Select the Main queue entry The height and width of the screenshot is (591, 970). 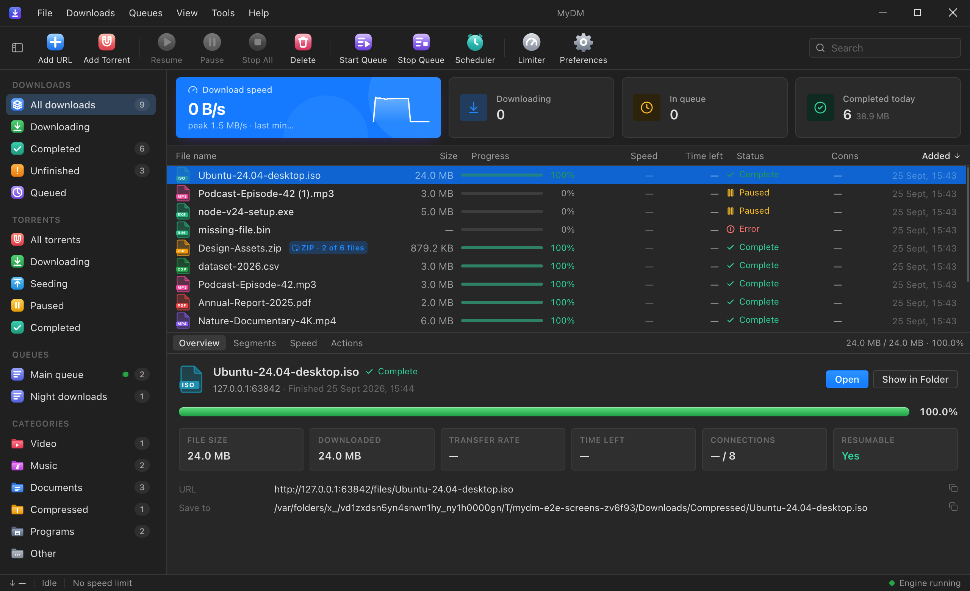81,375
